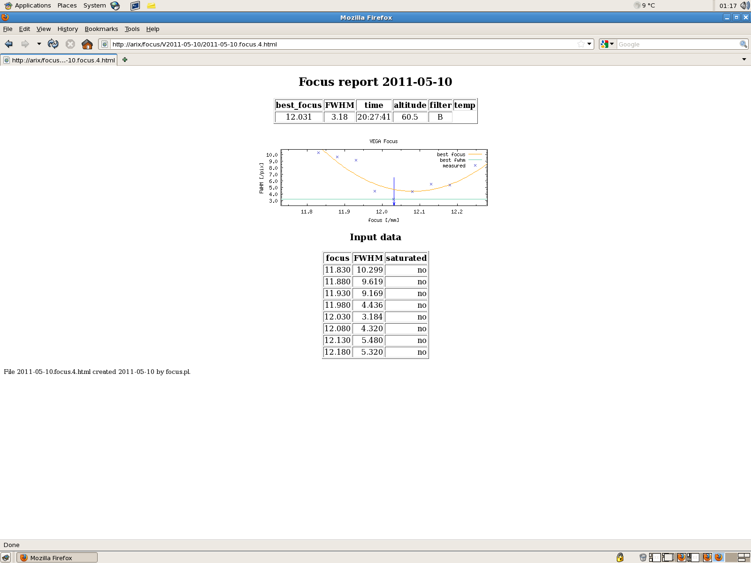751x563 pixels.
Task: Select the Mozilla Firefox taskbar button
Action: tap(57, 557)
